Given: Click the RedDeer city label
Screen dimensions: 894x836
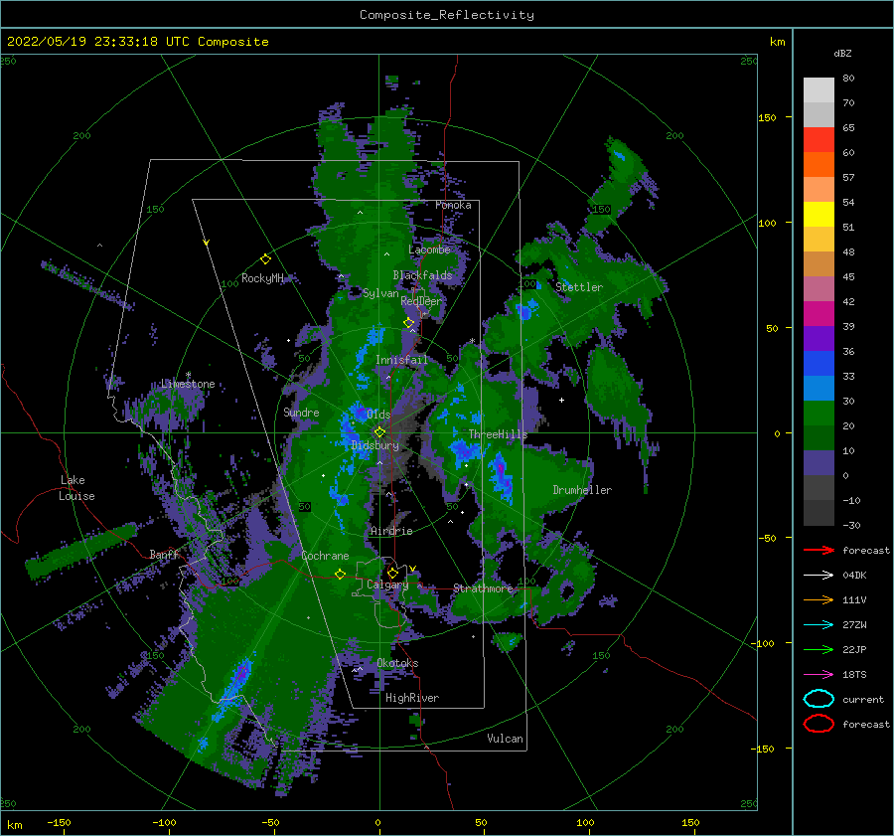Looking at the screenshot, I should point(421,301).
